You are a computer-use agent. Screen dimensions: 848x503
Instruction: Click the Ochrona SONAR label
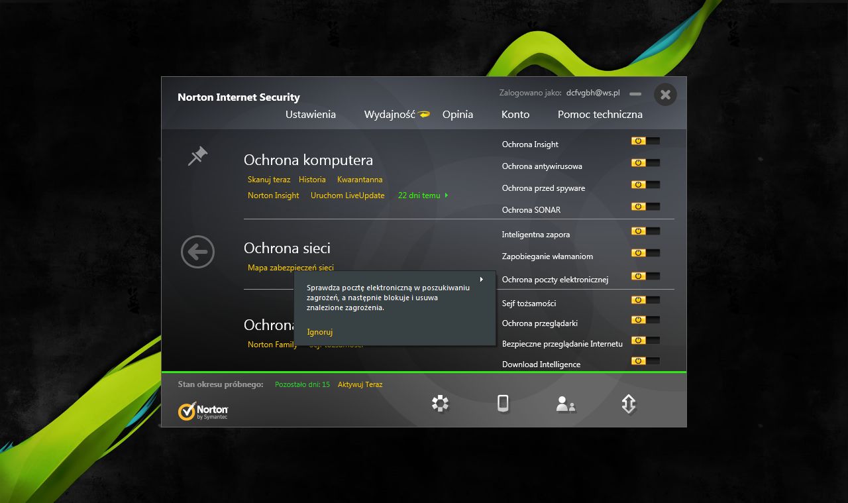(x=531, y=210)
